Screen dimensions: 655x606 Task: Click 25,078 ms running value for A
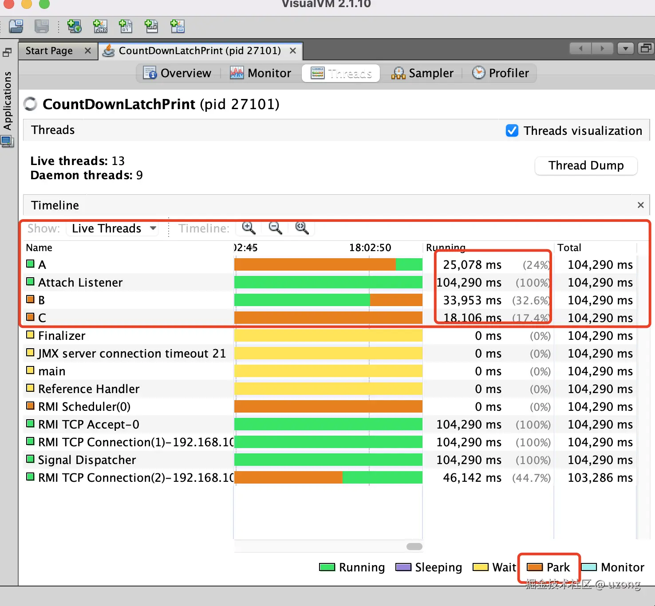click(472, 265)
